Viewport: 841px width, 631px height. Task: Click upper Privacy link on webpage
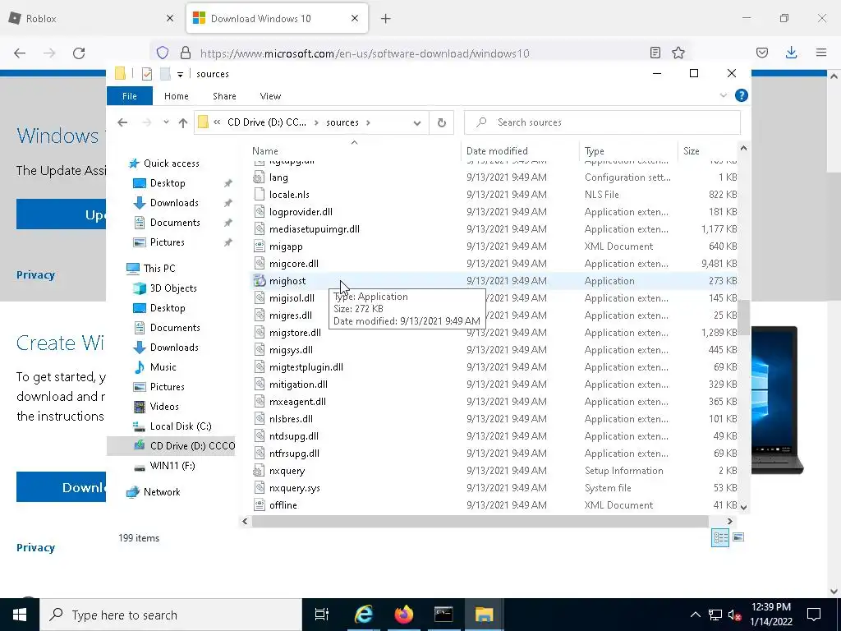[x=35, y=274]
